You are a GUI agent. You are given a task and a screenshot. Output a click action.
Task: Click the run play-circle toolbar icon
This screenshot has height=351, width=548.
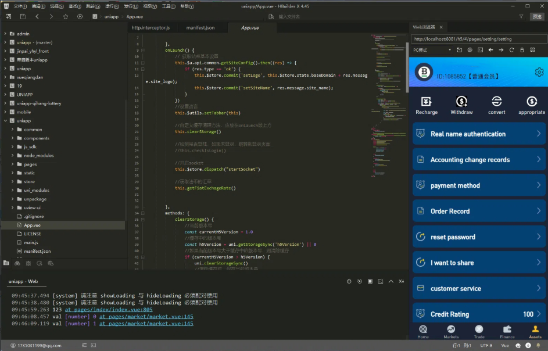point(80,16)
